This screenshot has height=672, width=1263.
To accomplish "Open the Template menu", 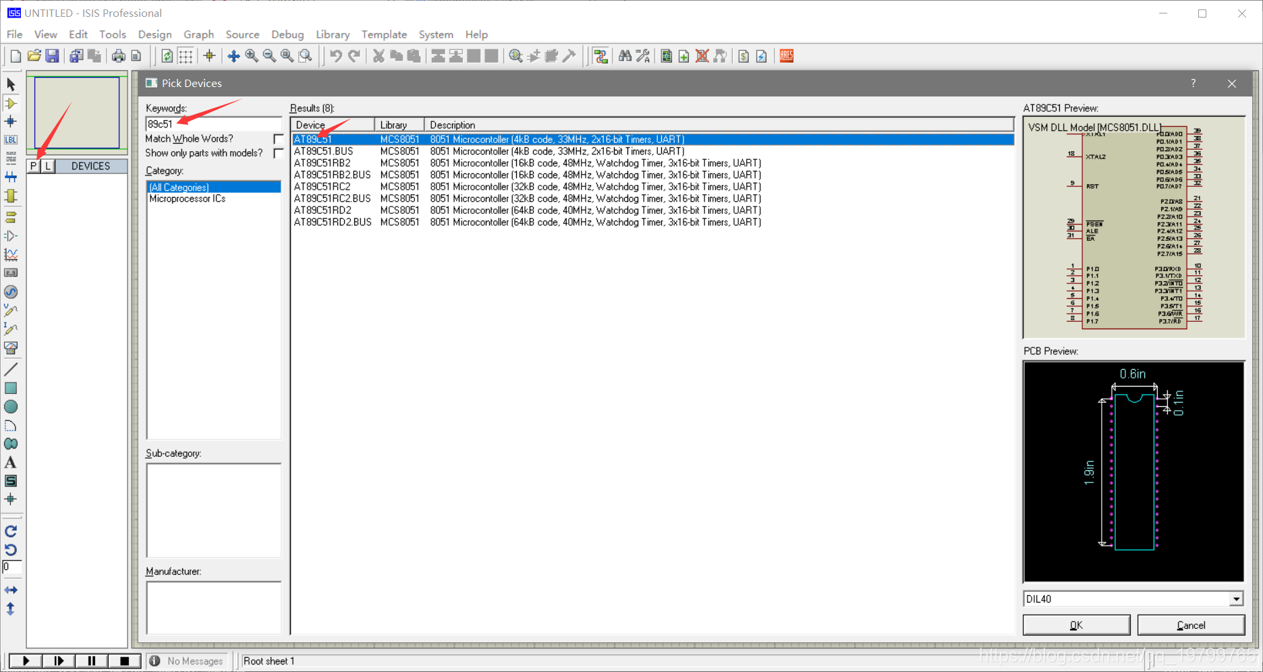I will 384,34.
